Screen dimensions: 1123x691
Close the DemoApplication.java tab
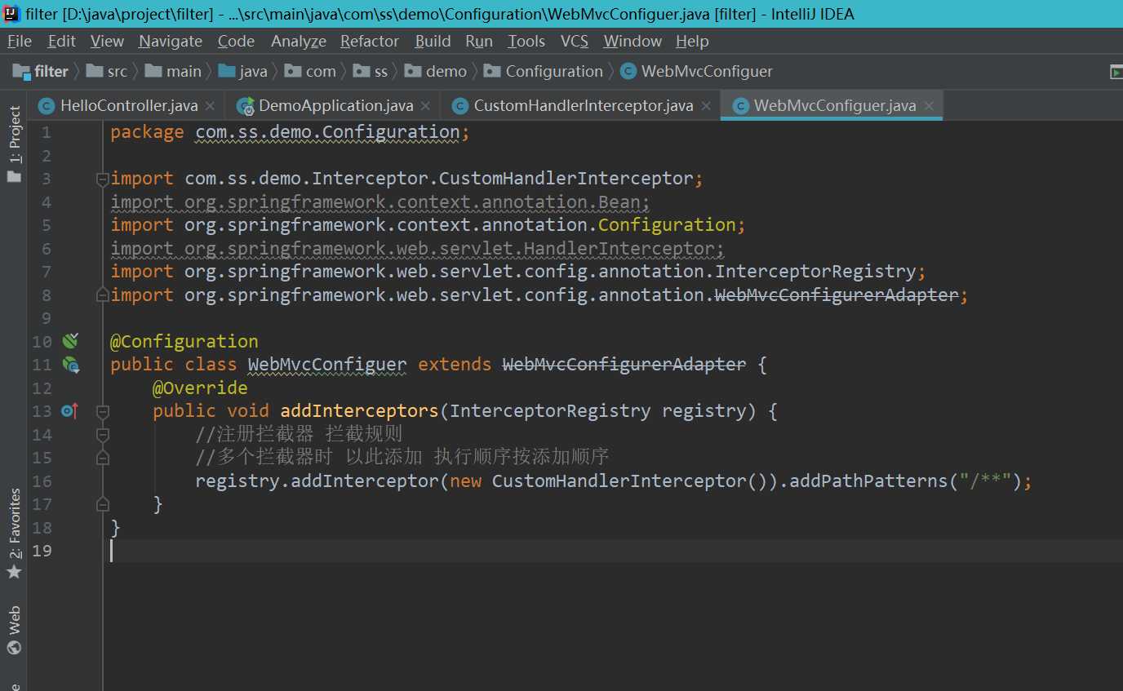(425, 106)
